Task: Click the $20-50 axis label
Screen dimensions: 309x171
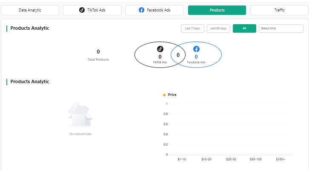Action: tap(231, 159)
